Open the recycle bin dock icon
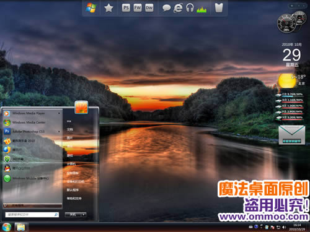The width and height of the screenshot is (310, 232). (219, 7)
